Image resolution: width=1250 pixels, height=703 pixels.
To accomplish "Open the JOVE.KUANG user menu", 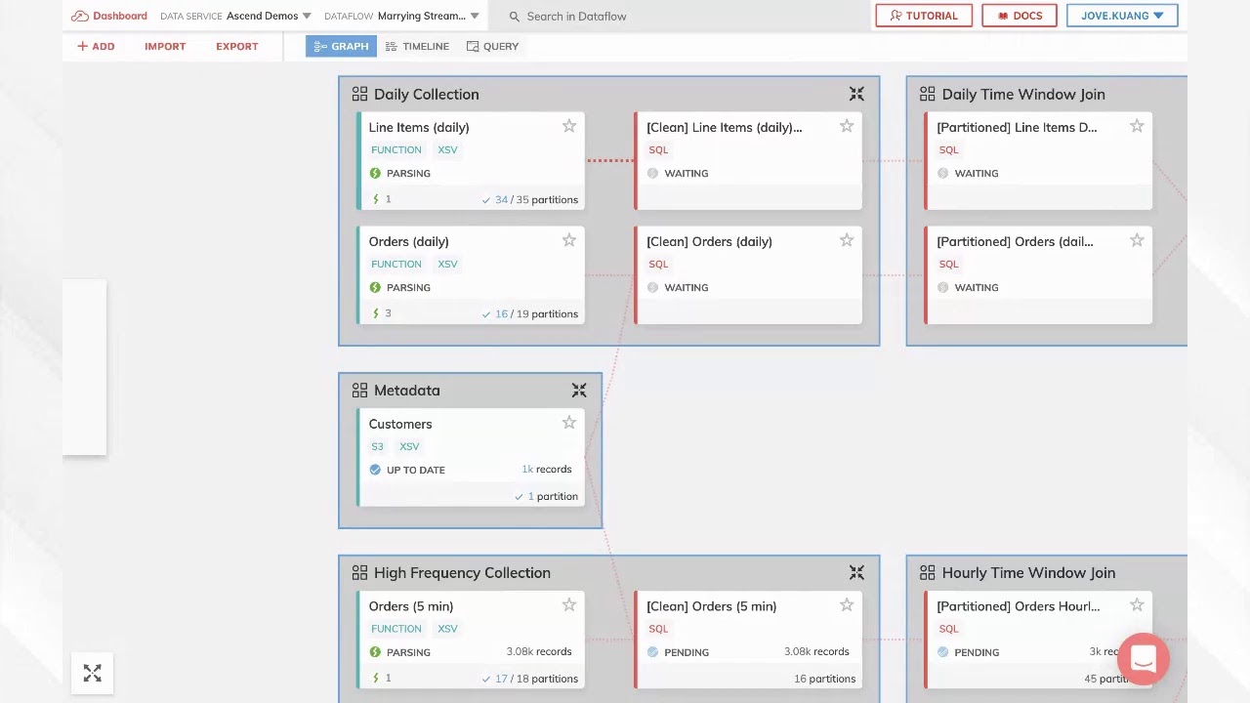I will (1122, 16).
